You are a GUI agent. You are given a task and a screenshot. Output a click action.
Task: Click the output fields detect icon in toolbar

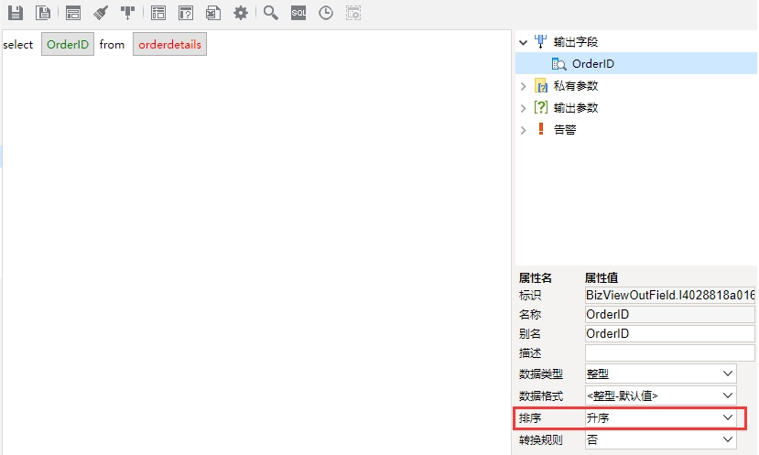128,13
